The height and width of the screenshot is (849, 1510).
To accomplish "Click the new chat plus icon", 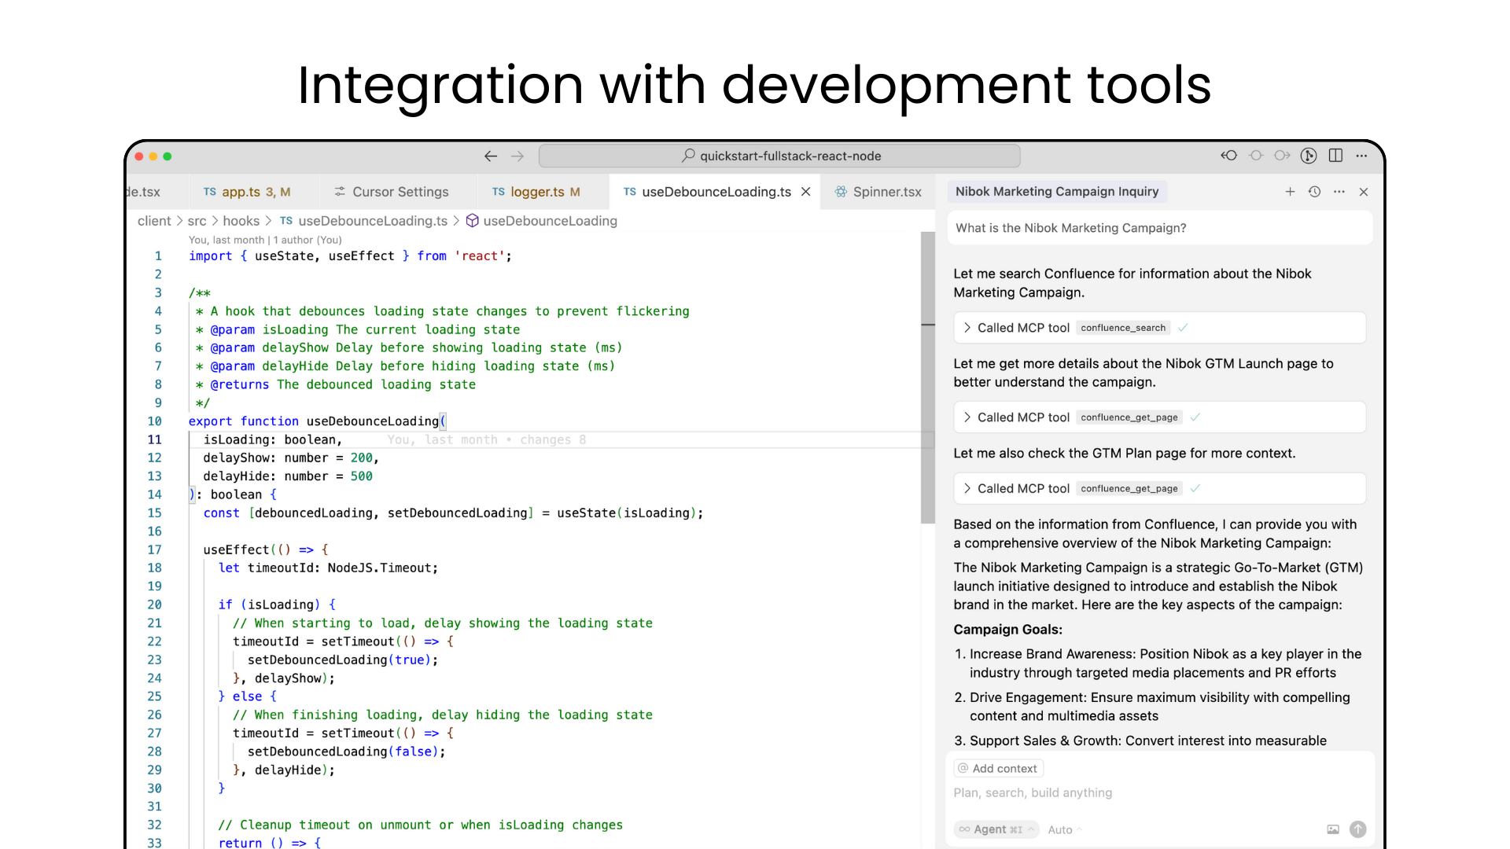I will (1290, 192).
